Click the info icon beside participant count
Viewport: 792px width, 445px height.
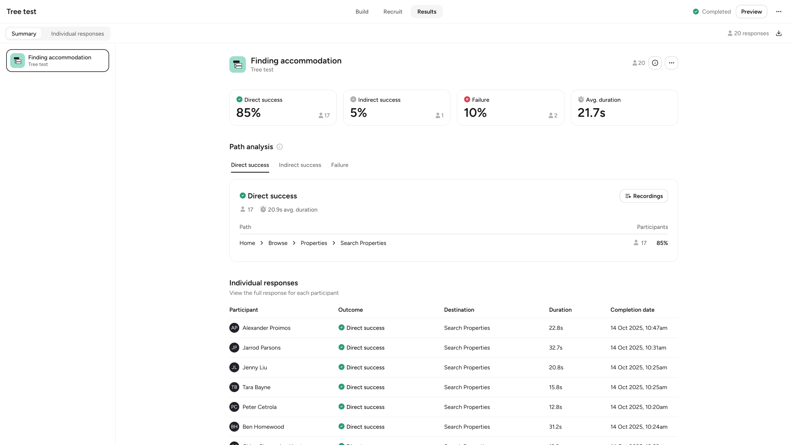tap(655, 63)
